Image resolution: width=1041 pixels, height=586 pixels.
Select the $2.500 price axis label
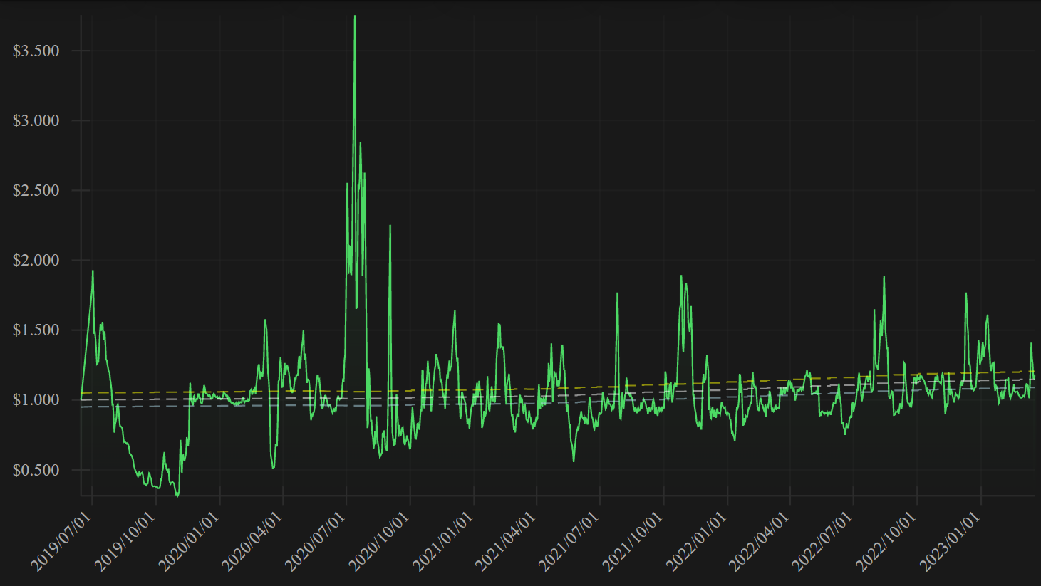[x=36, y=190]
